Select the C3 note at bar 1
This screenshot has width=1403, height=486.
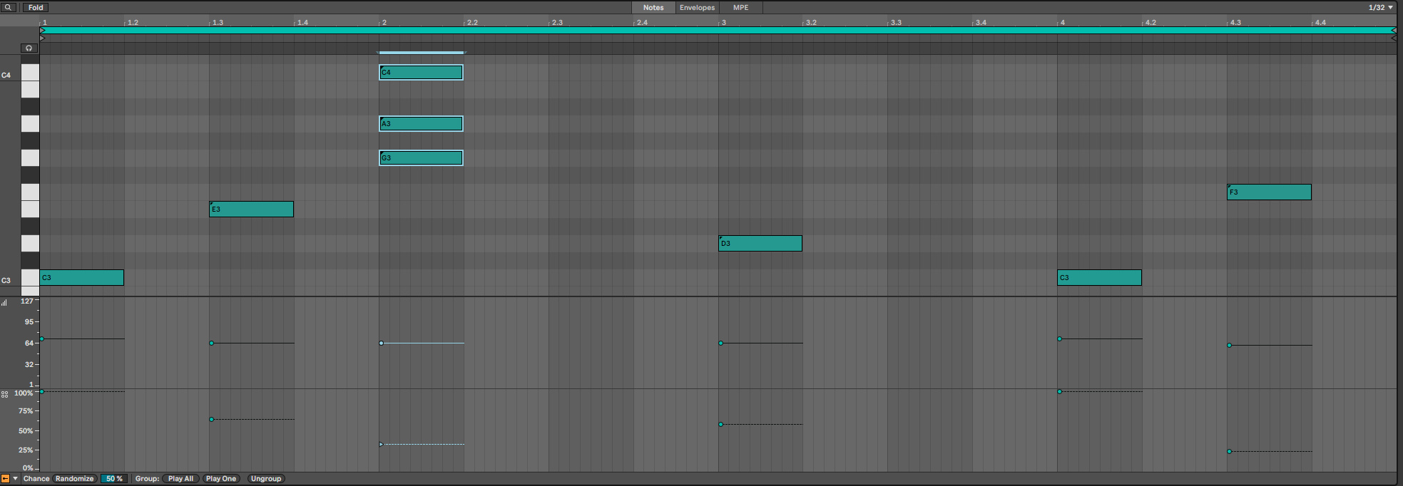click(x=82, y=278)
